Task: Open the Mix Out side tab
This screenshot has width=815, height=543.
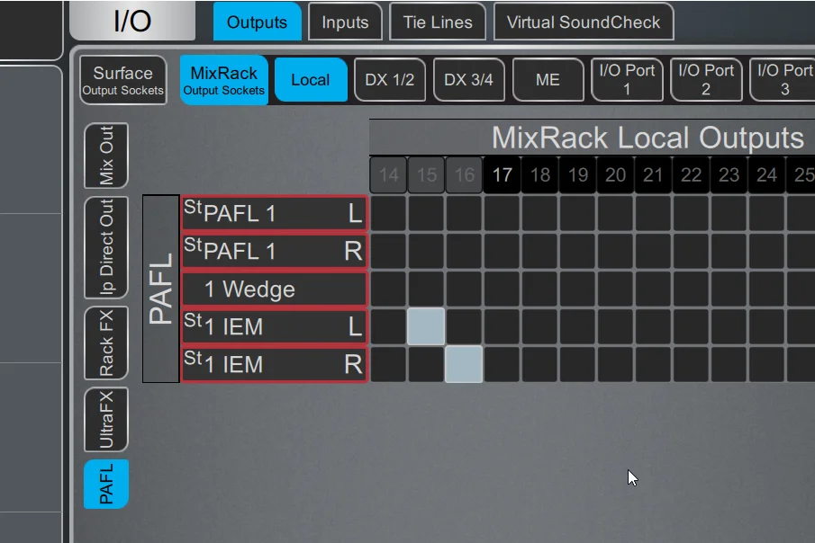Action: click(x=106, y=156)
